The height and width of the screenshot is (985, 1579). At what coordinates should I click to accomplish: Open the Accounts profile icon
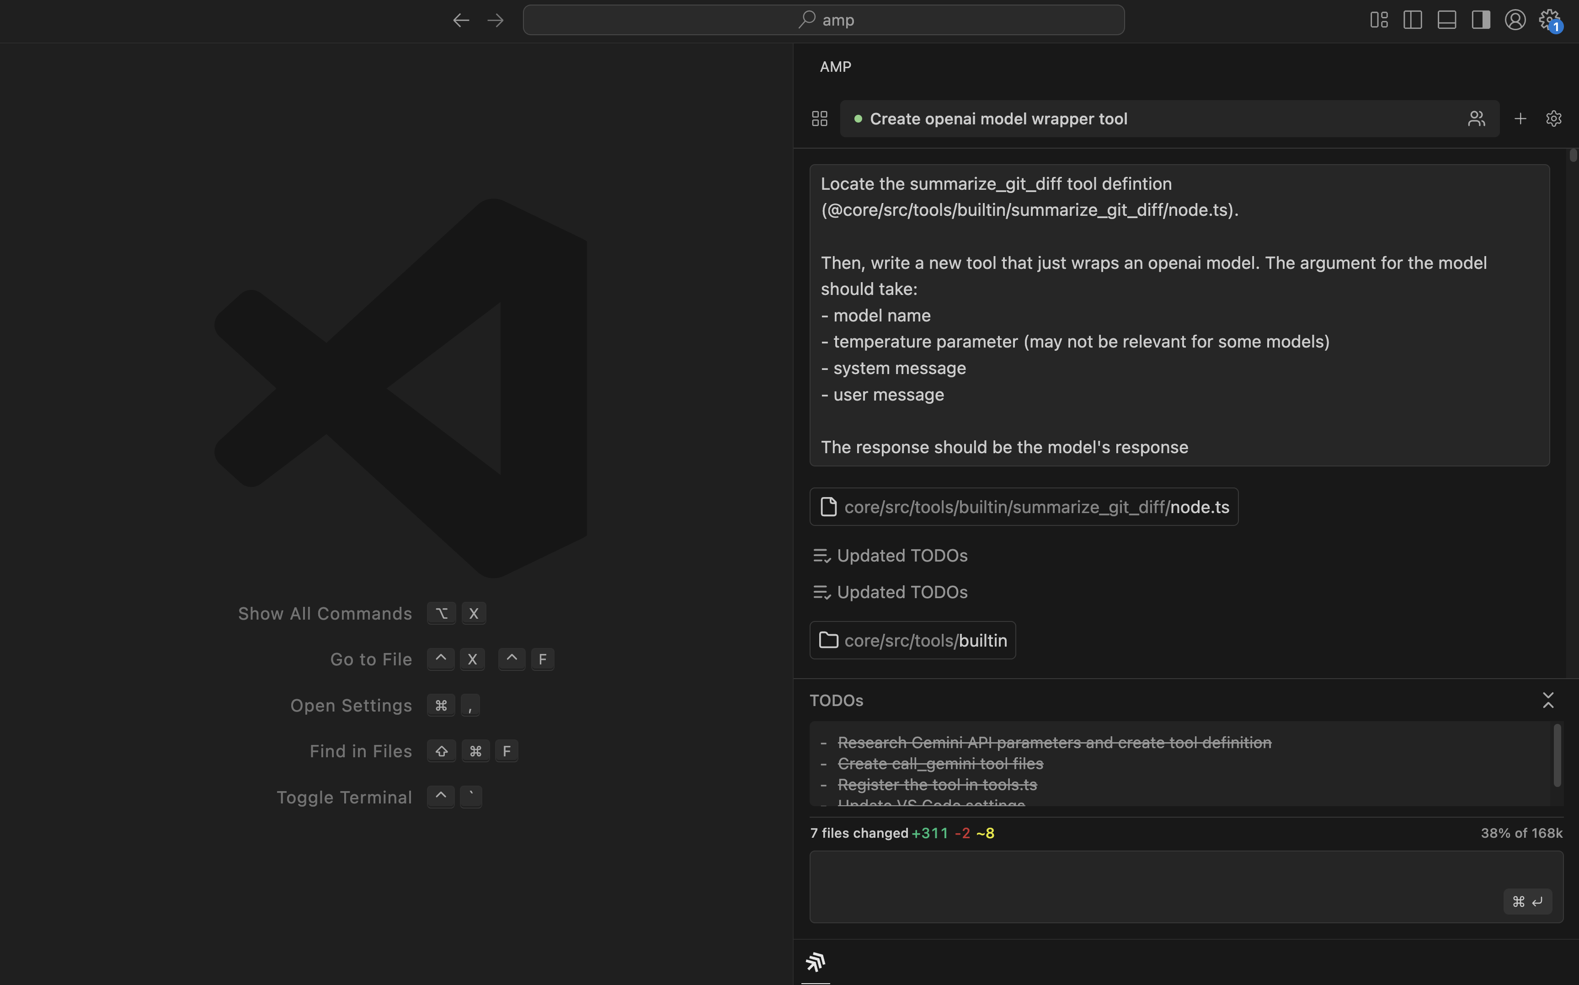coord(1515,20)
